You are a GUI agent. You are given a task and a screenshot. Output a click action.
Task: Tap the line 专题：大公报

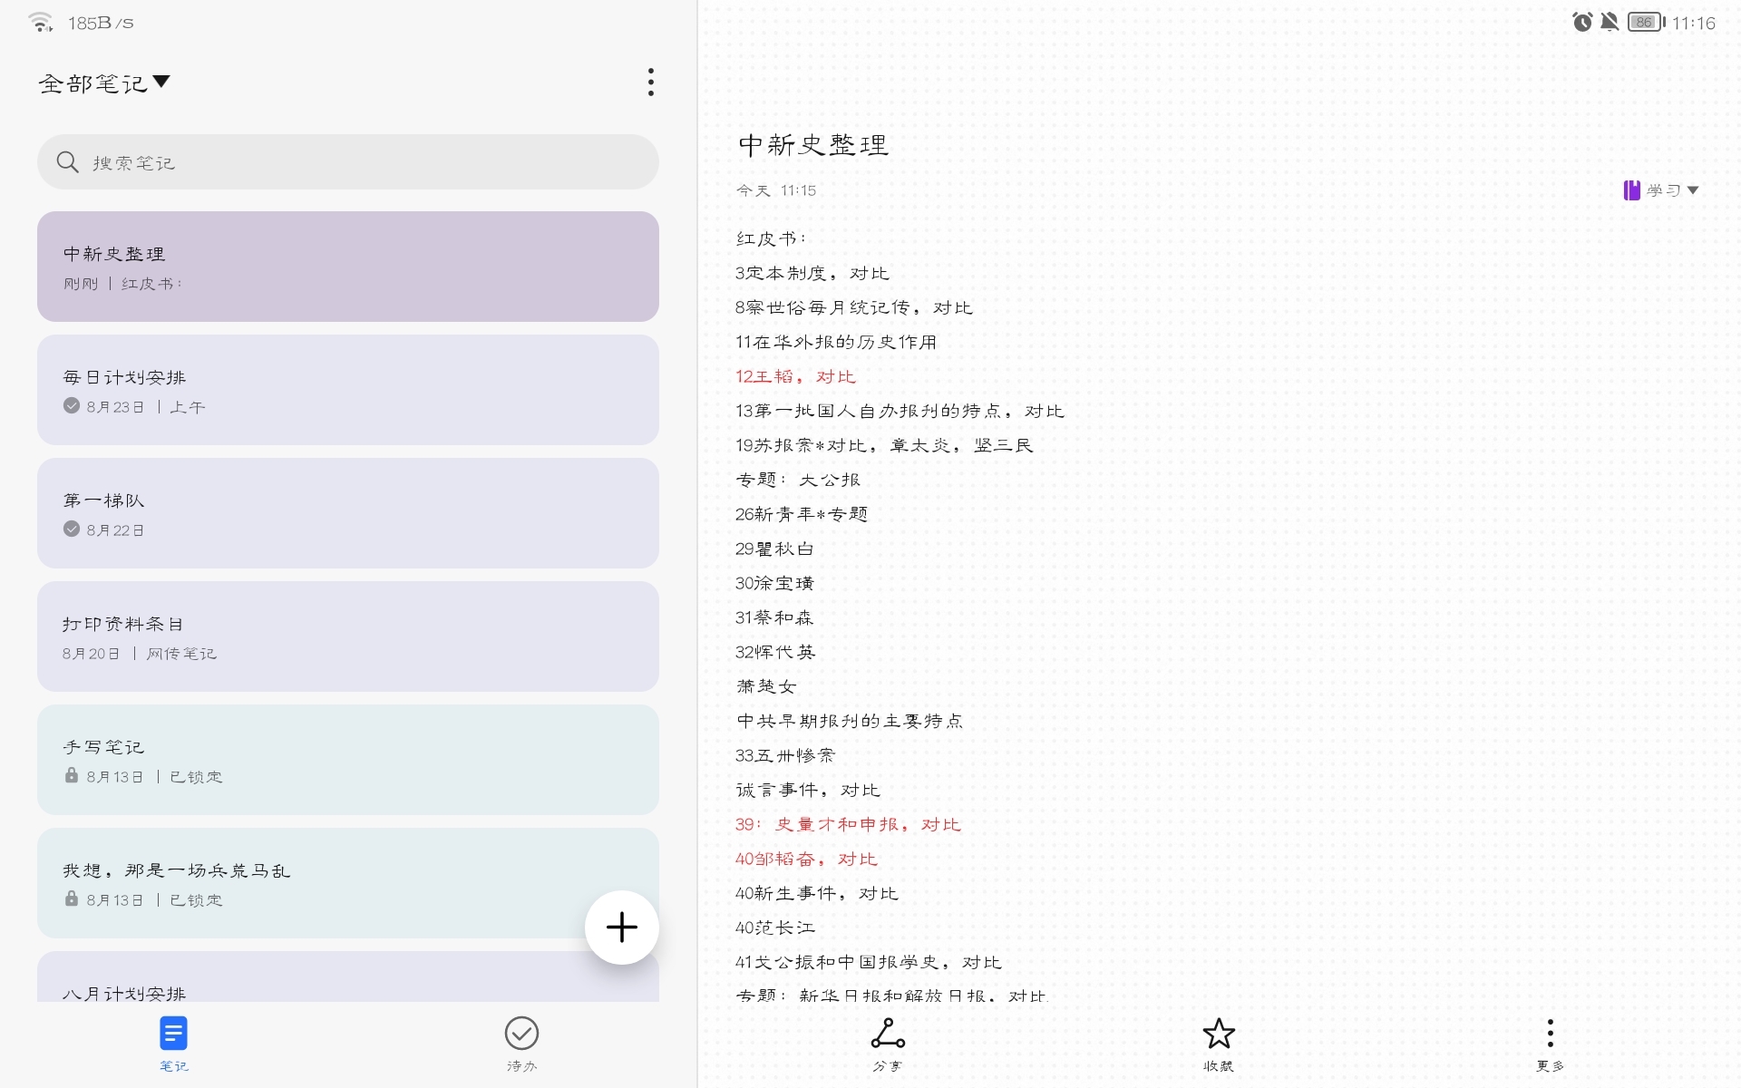pyautogui.click(x=798, y=480)
